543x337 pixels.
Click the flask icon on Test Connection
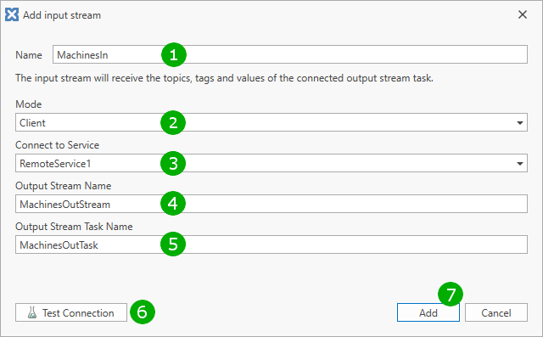click(x=32, y=312)
